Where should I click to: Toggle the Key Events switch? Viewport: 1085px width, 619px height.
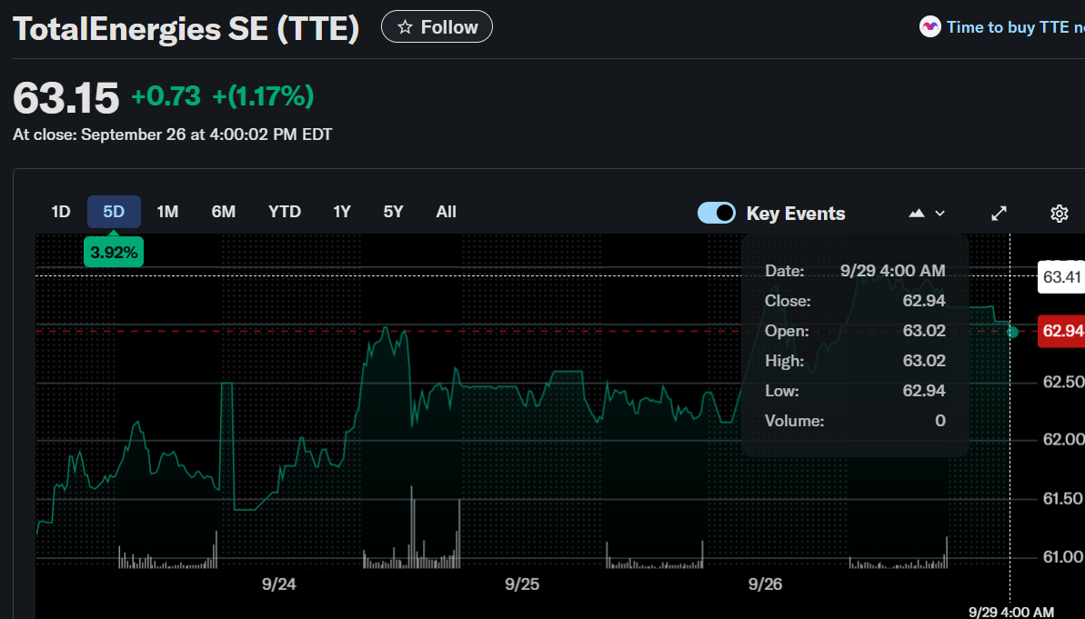pos(716,213)
